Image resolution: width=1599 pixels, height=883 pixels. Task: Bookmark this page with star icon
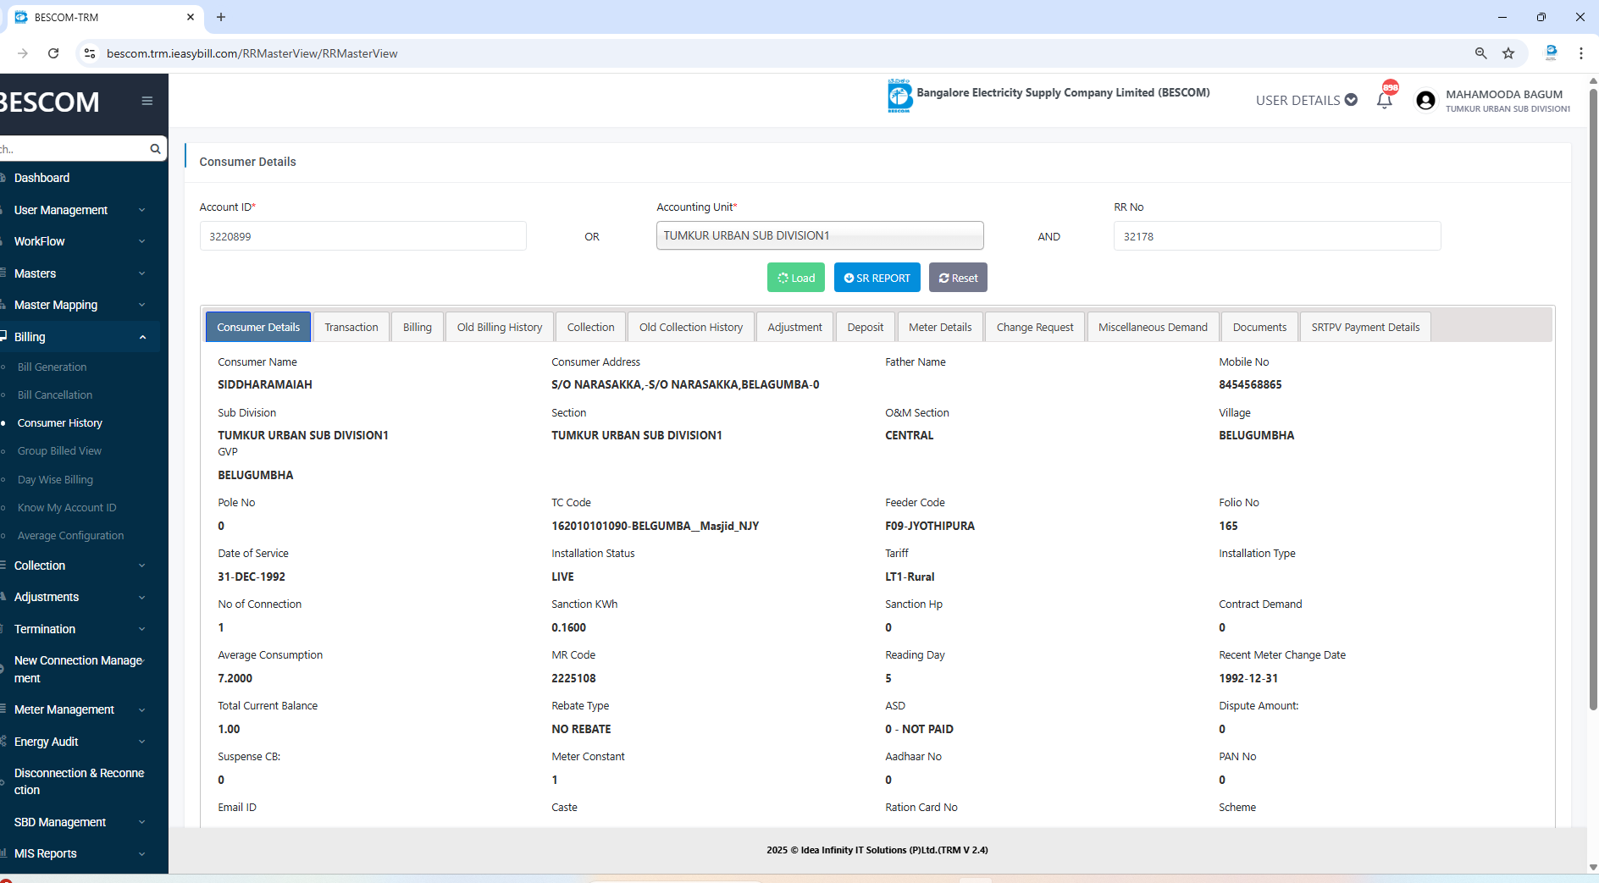[1508, 53]
